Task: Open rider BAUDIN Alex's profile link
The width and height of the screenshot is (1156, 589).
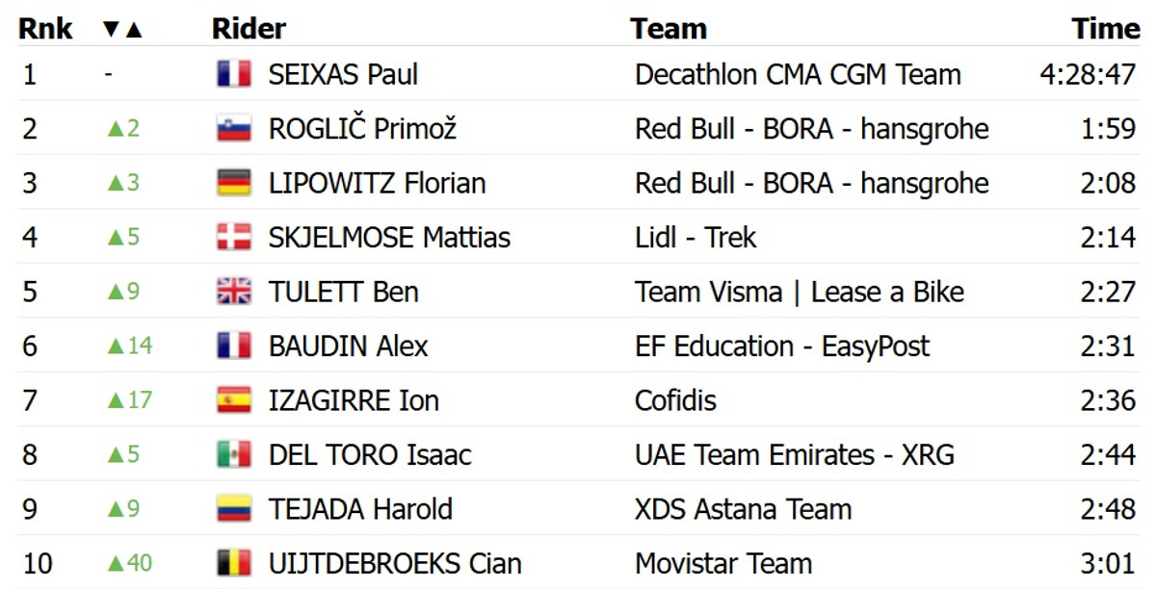Action: tap(348, 346)
